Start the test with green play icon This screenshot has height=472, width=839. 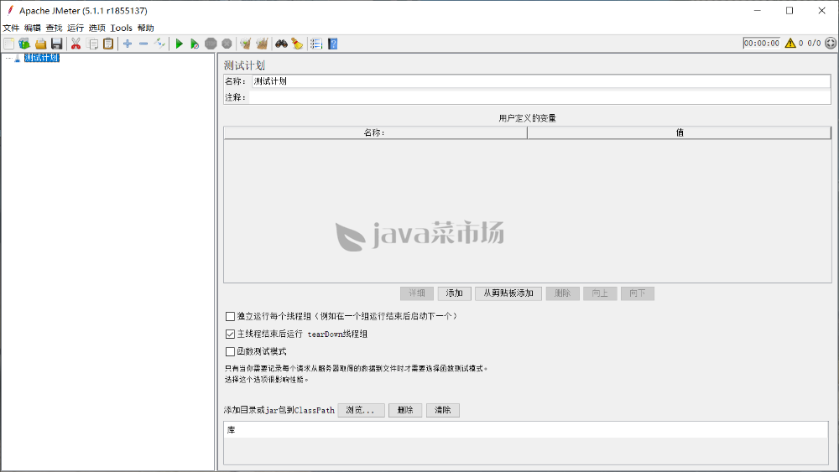coord(180,44)
